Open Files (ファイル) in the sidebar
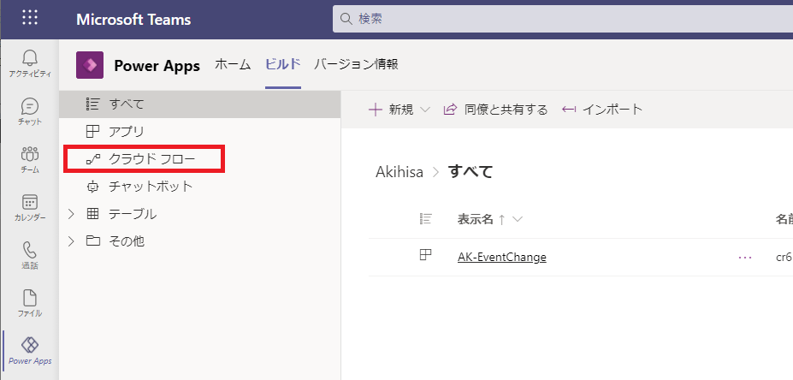 click(30, 304)
